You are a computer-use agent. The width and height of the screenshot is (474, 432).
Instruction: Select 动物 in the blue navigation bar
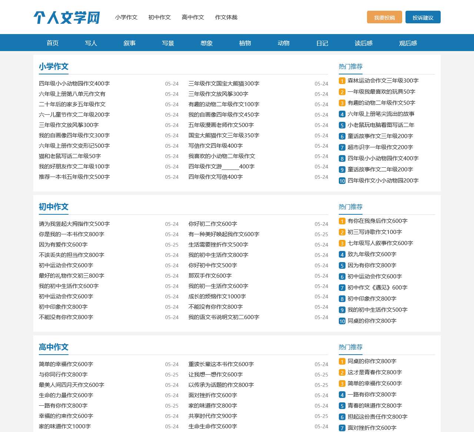(283, 43)
